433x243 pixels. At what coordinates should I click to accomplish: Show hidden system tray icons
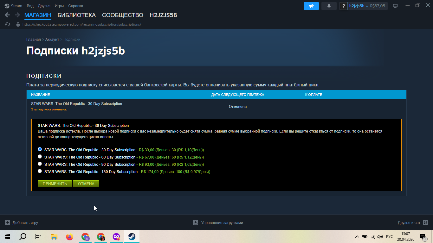[x=357, y=237]
